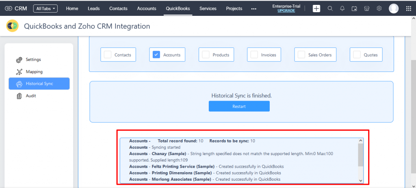Open the calendar icon in top bar

[354, 9]
